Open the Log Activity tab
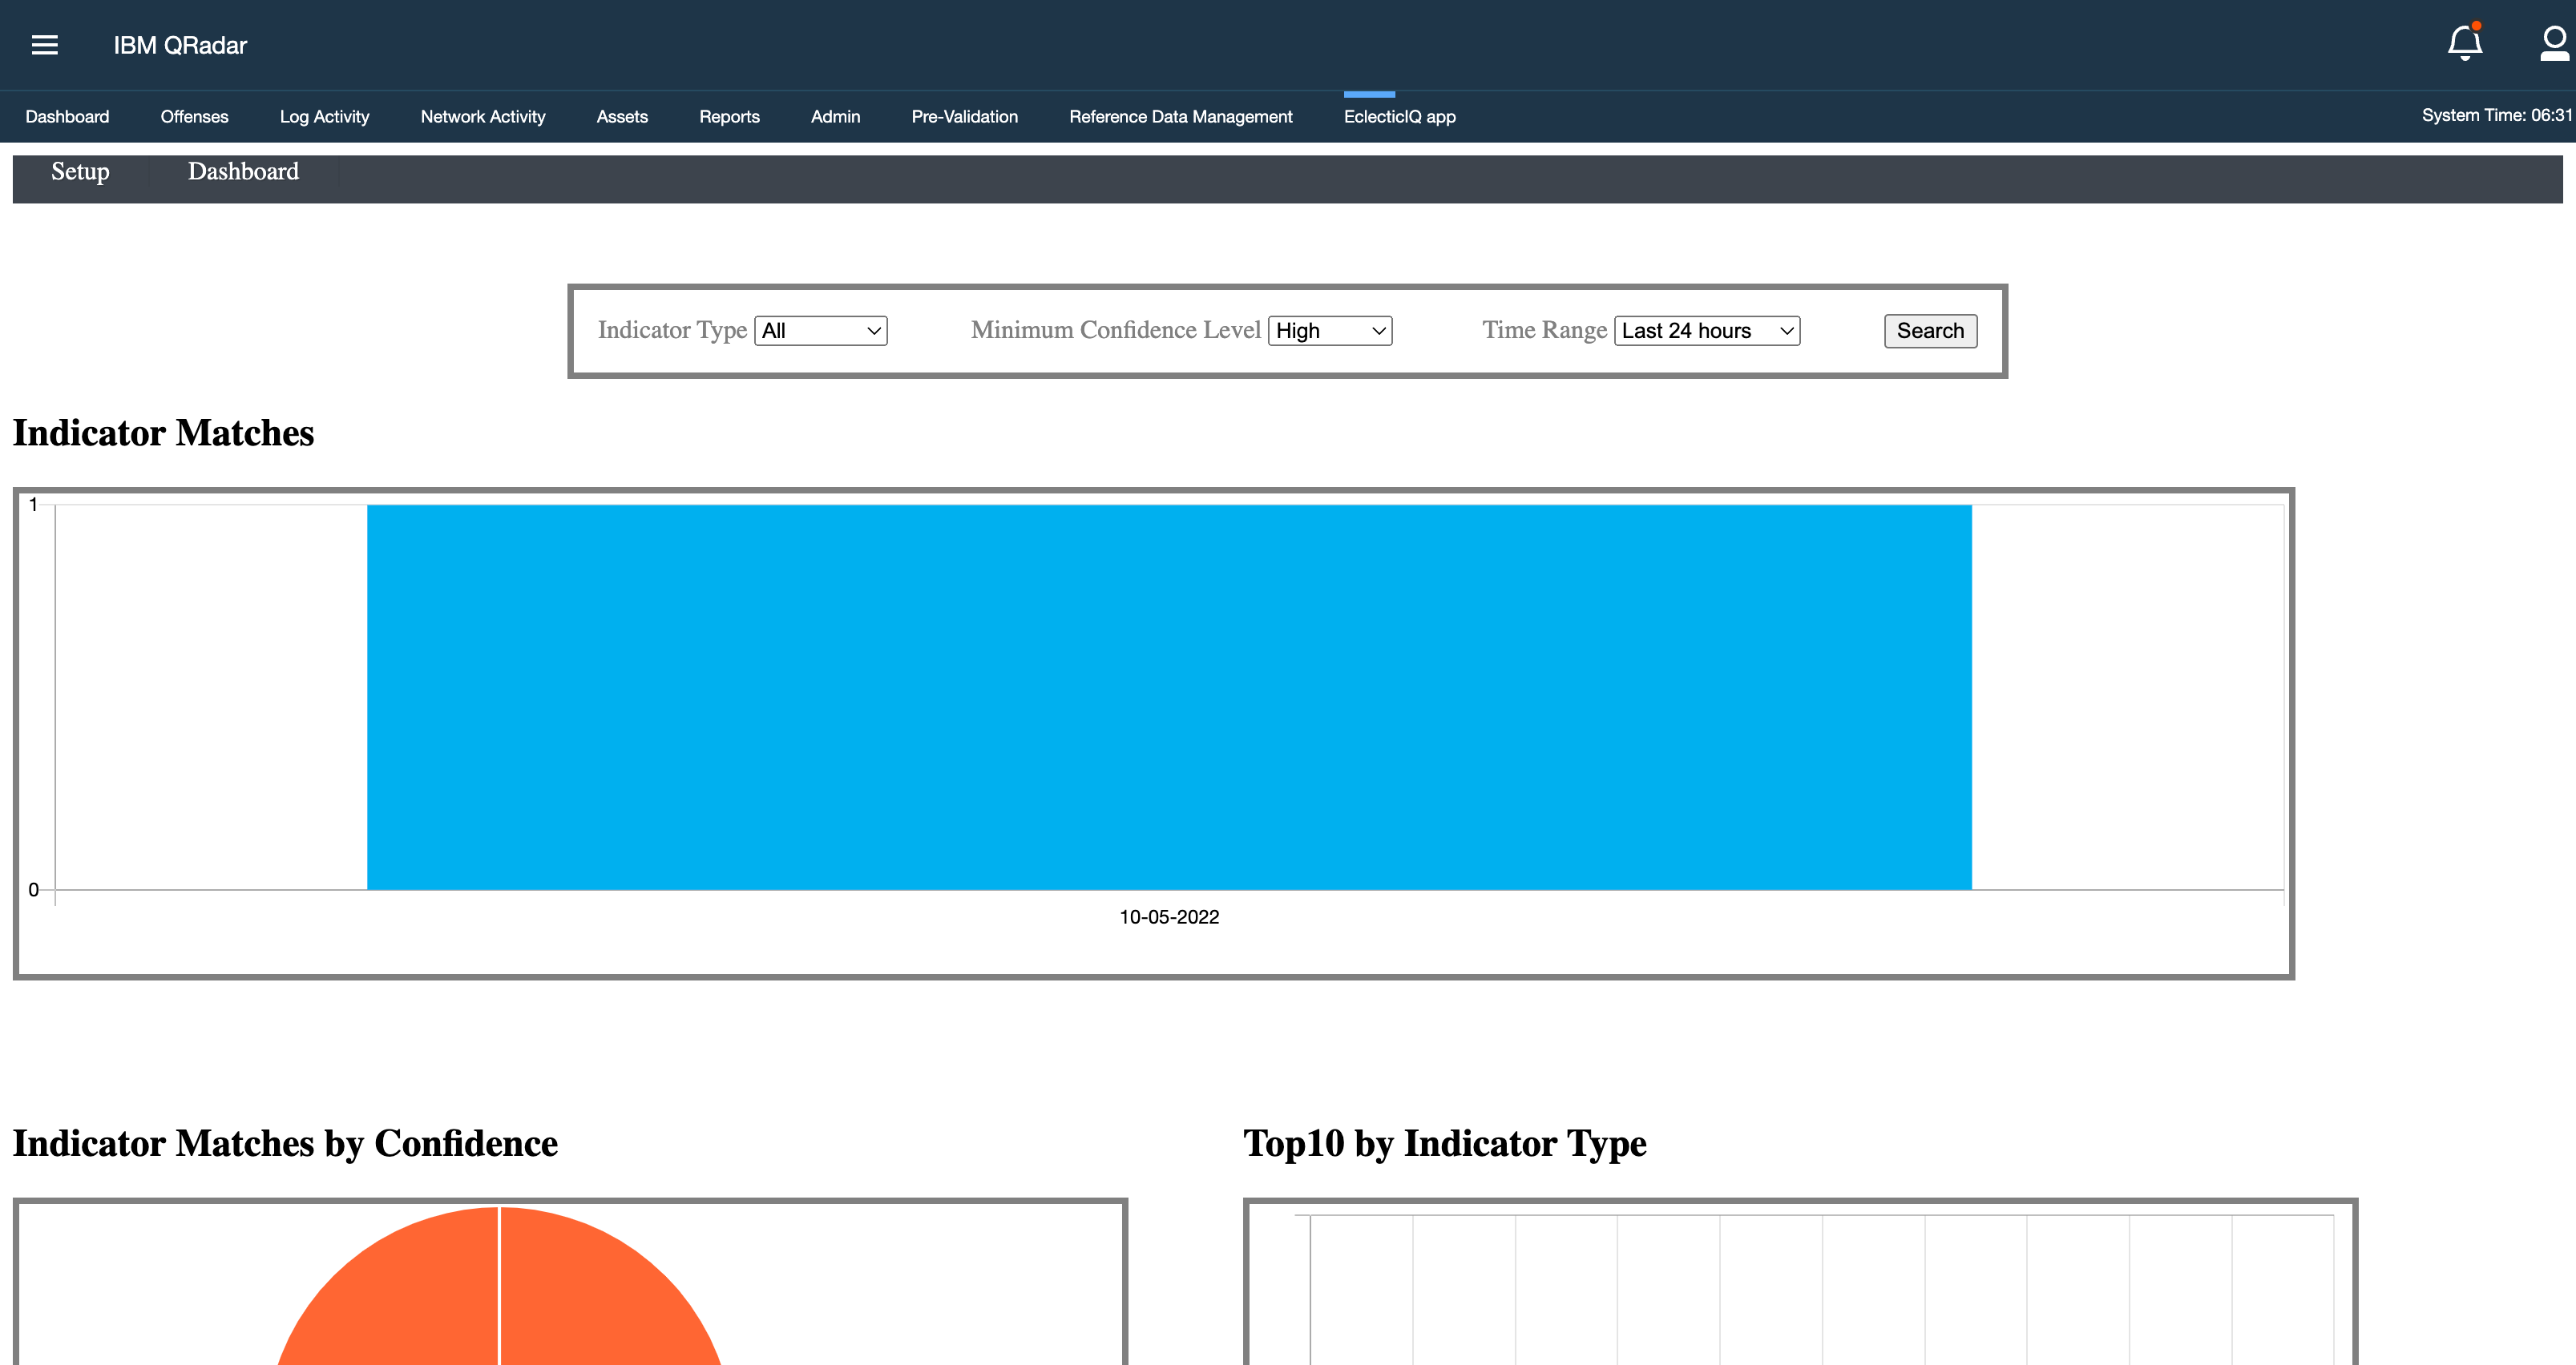2576x1365 pixels. click(x=324, y=117)
